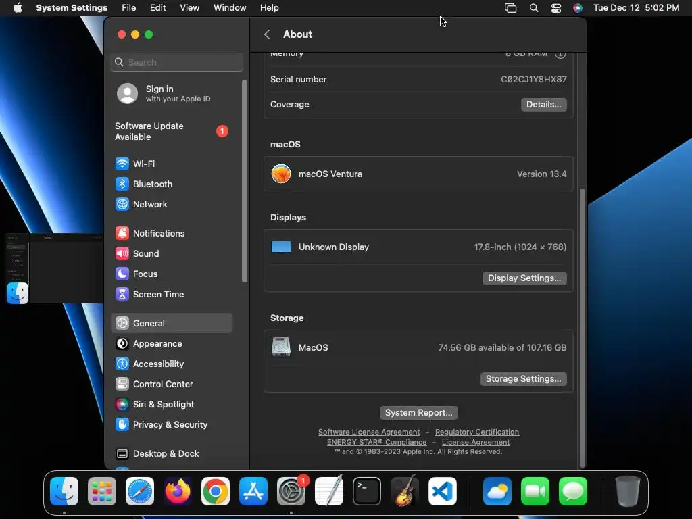
Task: Launch FaceTime from the Dock
Action: 535,491
